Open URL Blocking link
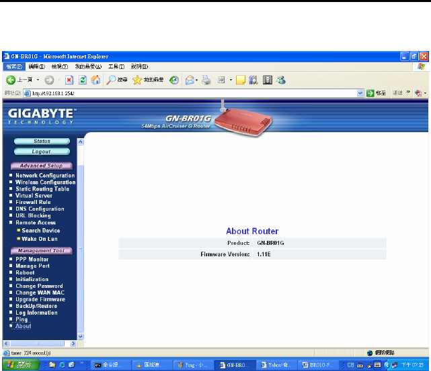Screen dimensions: 431x371 (x=33, y=215)
